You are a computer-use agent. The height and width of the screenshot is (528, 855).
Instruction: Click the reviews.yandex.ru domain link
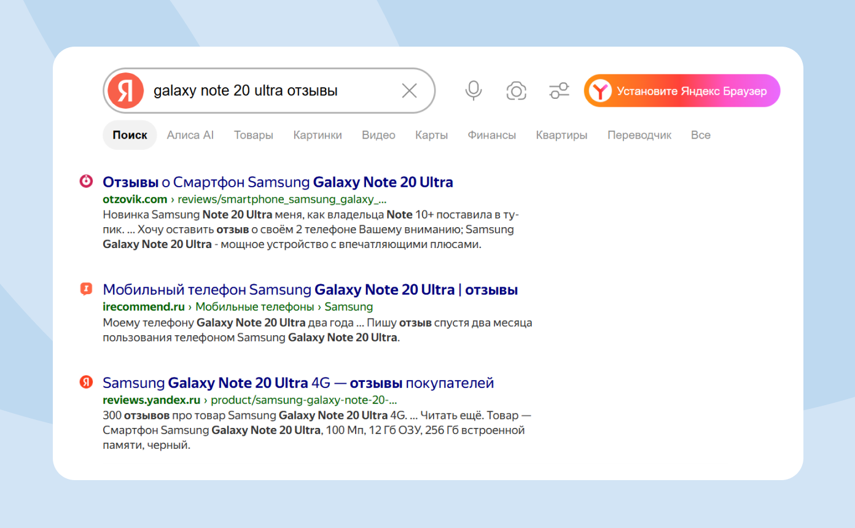(x=152, y=400)
